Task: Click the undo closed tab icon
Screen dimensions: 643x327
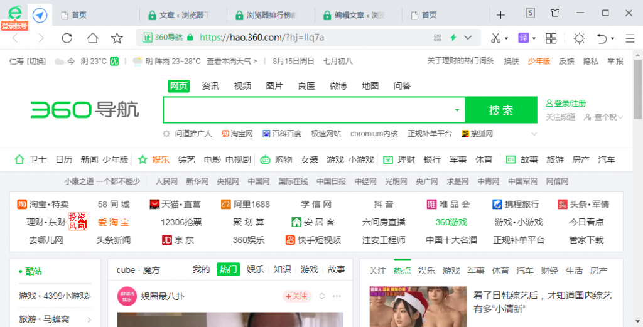Action: click(602, 38)
